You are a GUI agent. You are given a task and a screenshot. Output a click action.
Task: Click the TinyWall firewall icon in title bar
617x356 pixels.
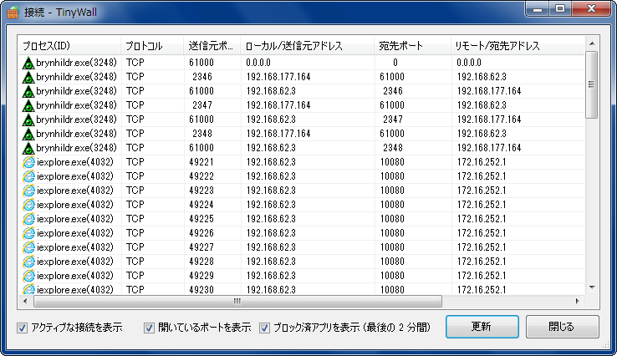(x=13, y=13)
